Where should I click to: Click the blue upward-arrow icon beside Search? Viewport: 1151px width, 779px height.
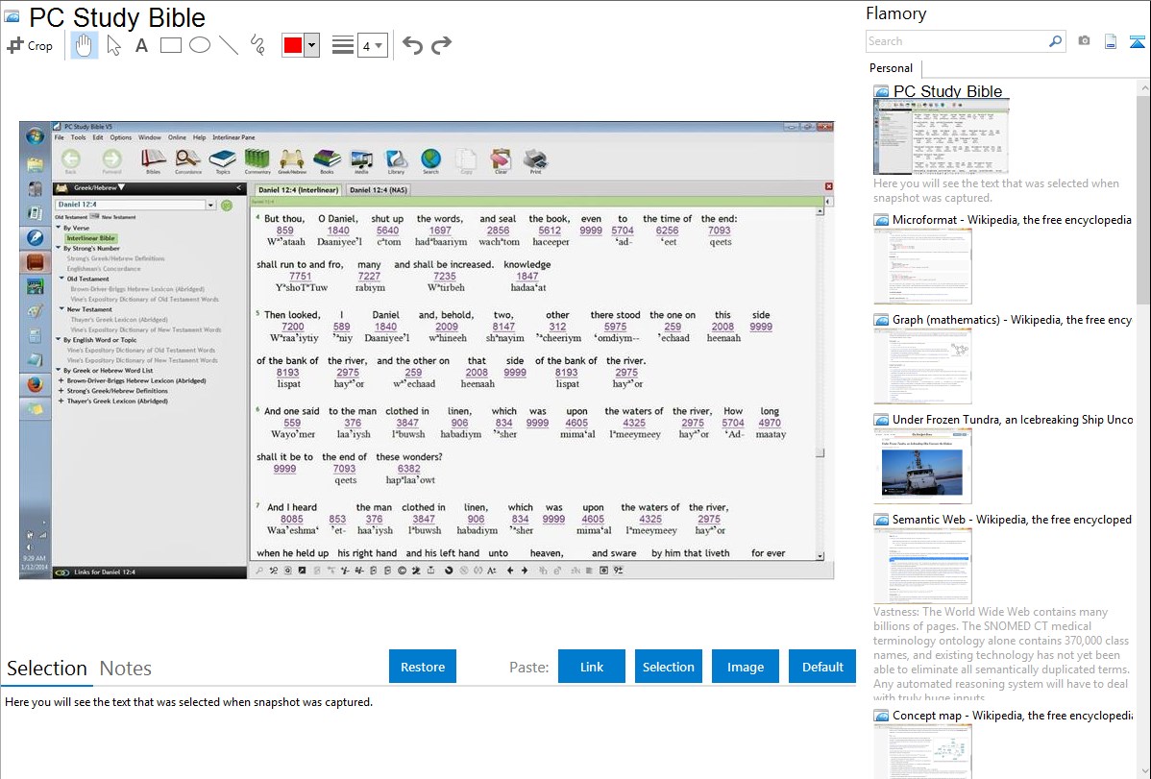pos(1137,42)
